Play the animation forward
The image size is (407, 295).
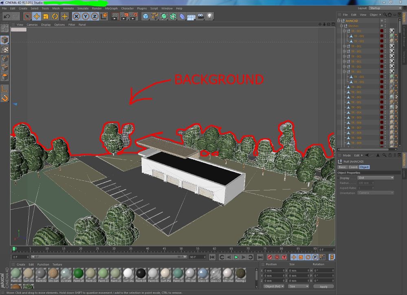coord(236,257)
